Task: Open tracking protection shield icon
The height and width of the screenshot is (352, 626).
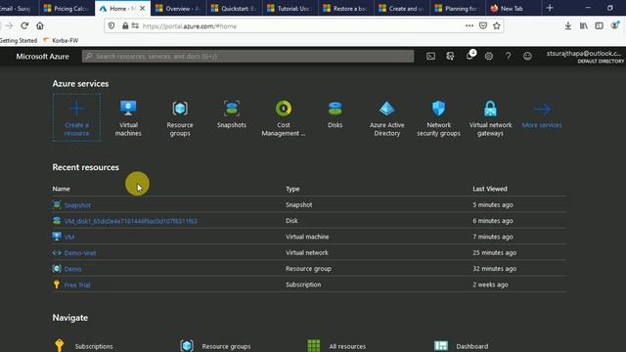Action: 112,26
